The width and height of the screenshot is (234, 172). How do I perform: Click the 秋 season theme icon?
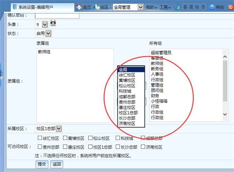click(x=197, y=7)
